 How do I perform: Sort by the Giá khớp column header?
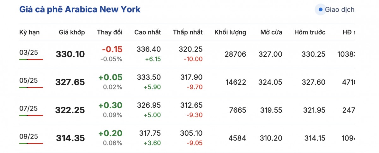click(72, 32)
